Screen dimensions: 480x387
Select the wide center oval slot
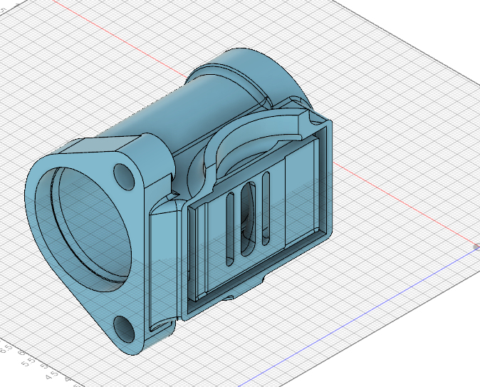click(248, 219)
